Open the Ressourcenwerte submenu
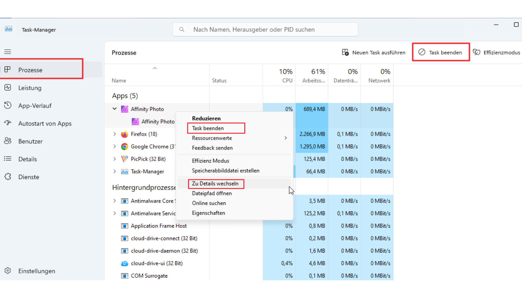522x293 pixels. (x=212, y=138)
